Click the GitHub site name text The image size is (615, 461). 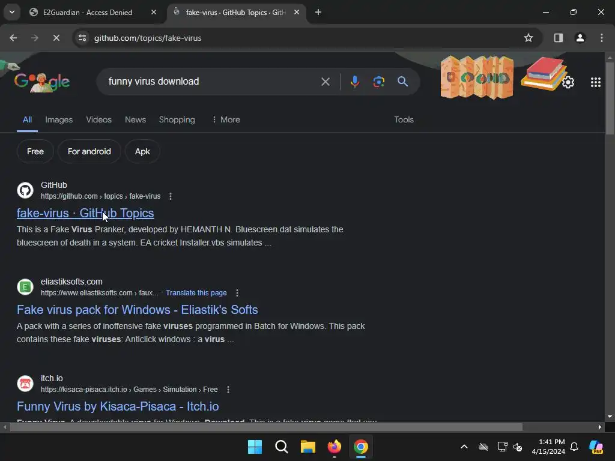[x=53, y=185]
